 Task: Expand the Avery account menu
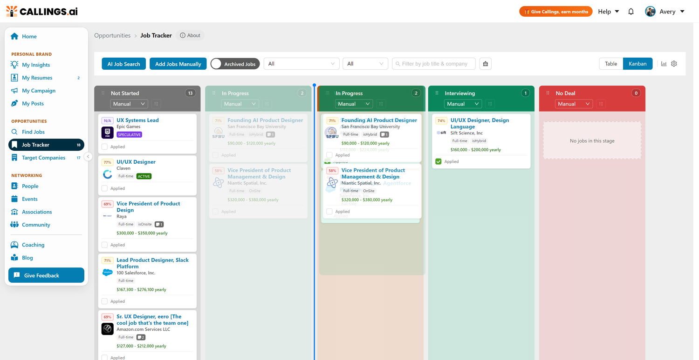point(672,12)
